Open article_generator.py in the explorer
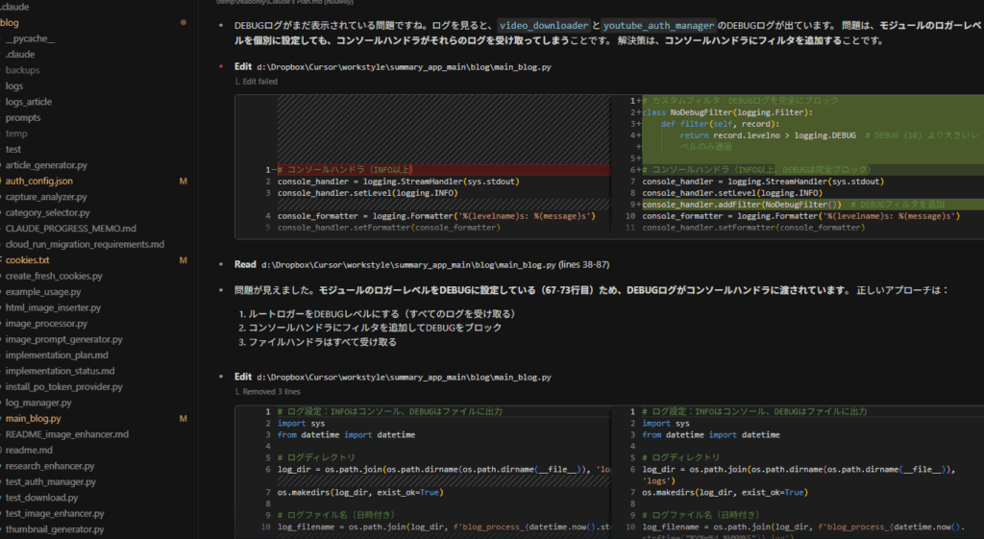Screen dimensions: 984x539 [x=46, y=165]
